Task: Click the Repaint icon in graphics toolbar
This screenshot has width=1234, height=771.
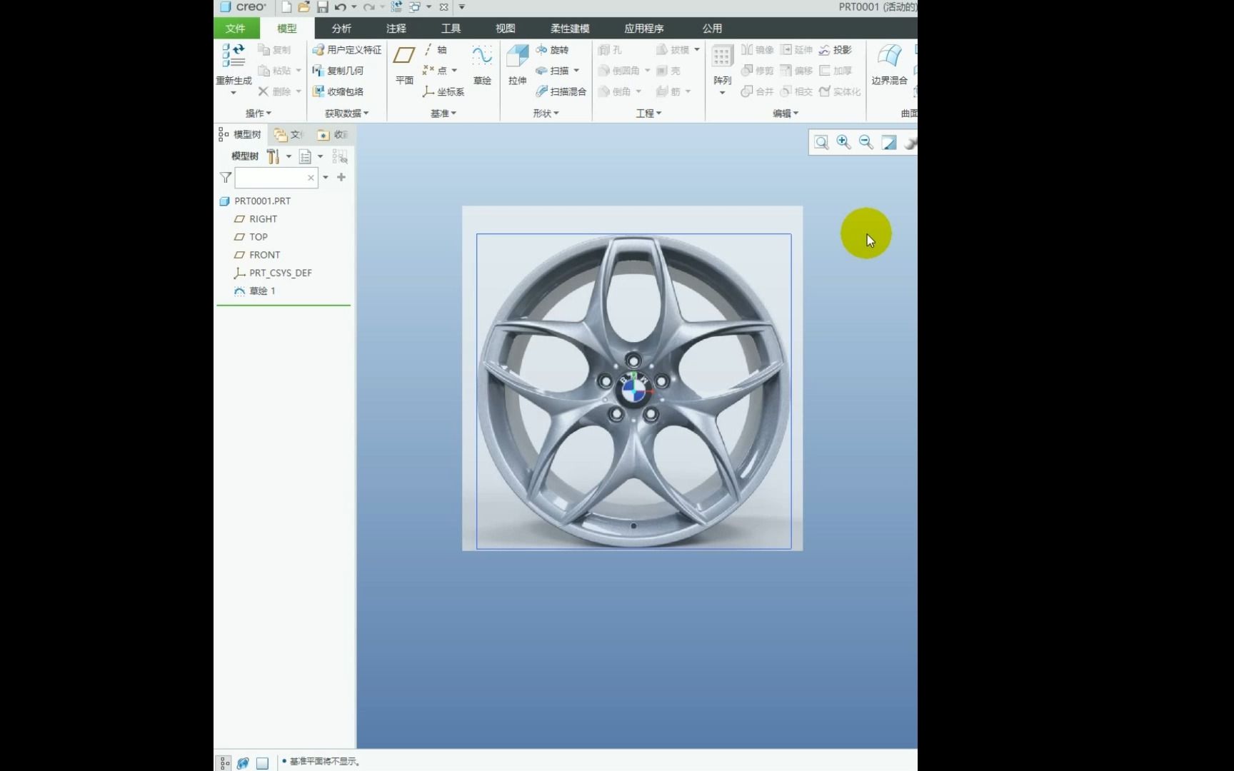Action: [x=888, y=143]
